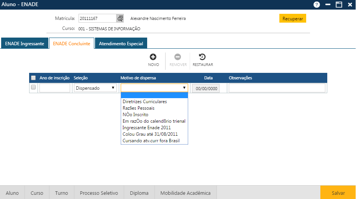356x199 pixels.
Task: Click the Recuperar button
Action: pos(293,18)
